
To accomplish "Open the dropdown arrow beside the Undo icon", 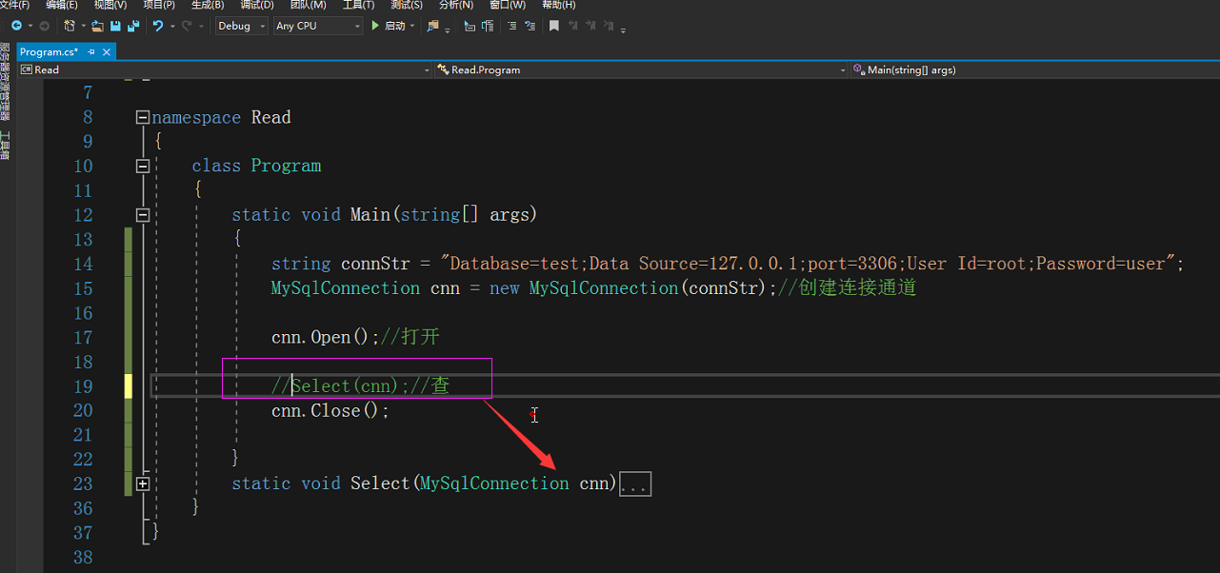I will [171, 26].
